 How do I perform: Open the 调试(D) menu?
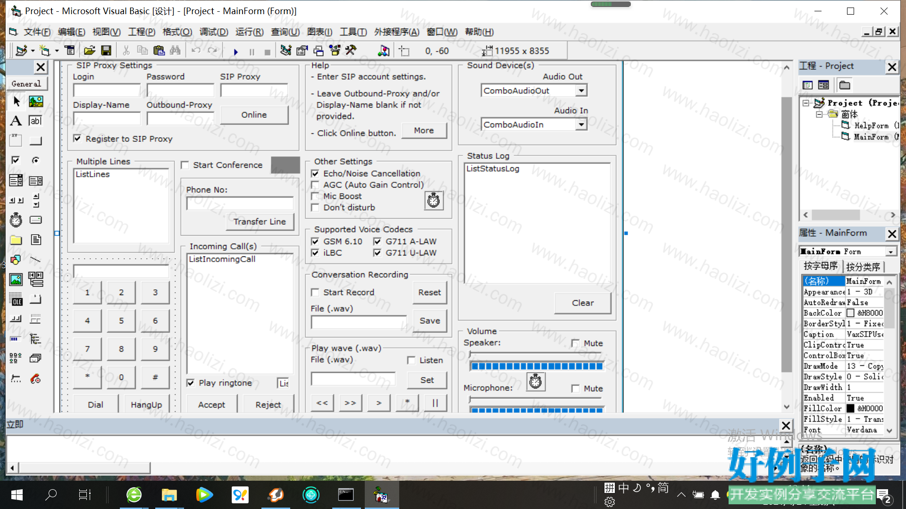point(214,32)
